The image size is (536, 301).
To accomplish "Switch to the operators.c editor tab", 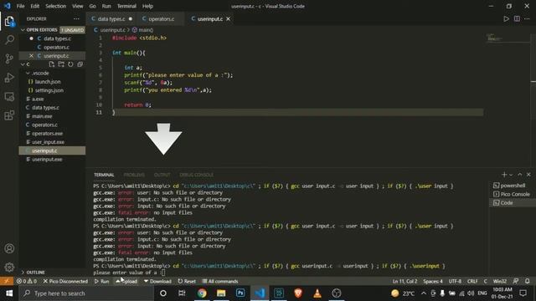I will pyautogui.click(x=161, y=18).
